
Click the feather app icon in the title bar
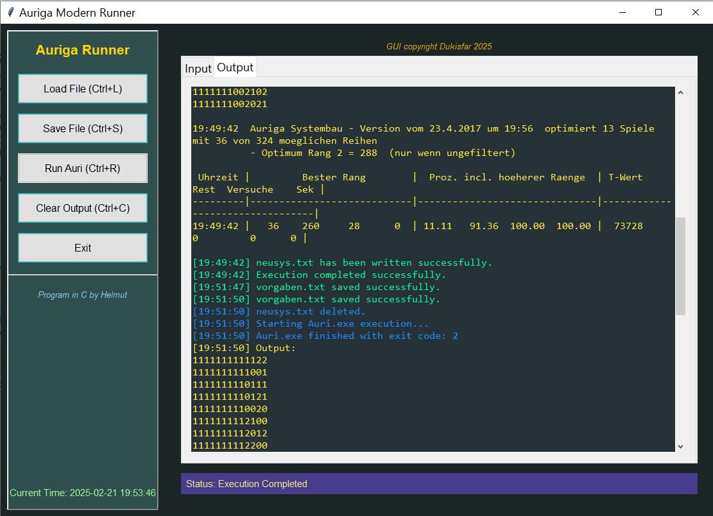[10, 12]
